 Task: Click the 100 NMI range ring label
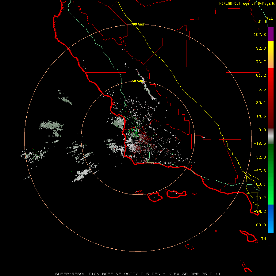pyautogui.click(x=138, y=24)
